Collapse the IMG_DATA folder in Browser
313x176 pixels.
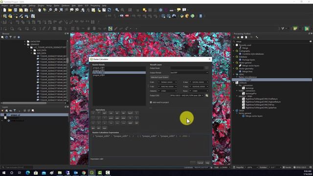click(31, 53)
